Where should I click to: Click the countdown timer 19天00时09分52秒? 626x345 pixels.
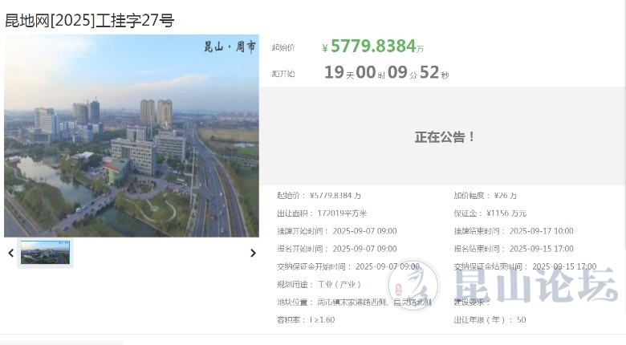pyautogui.click(x=386, y=73)
